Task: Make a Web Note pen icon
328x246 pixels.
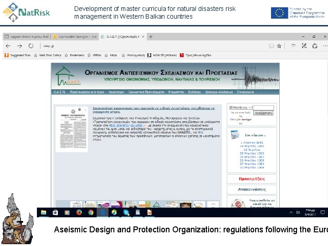Action: [304, 46]
